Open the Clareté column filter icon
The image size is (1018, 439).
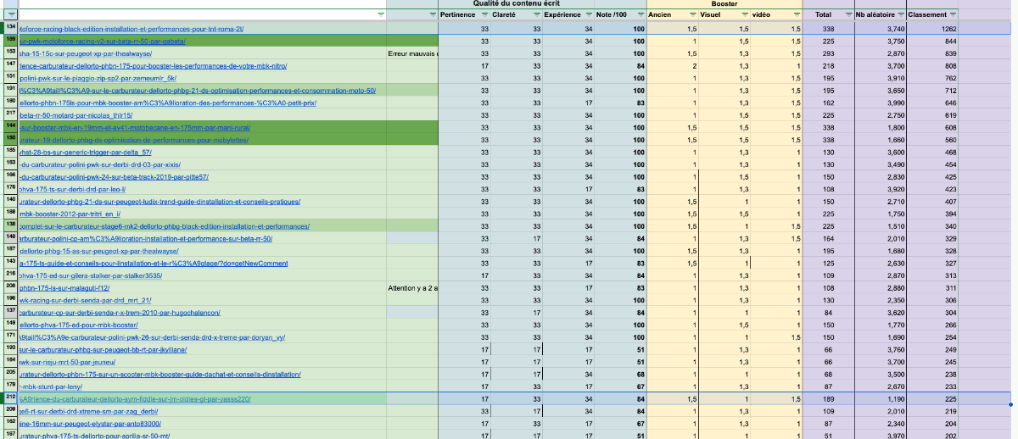[x=534, y=14]
